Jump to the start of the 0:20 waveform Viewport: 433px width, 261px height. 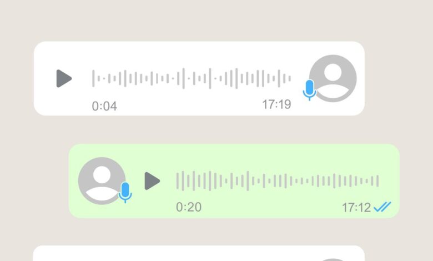click(178, 181)
